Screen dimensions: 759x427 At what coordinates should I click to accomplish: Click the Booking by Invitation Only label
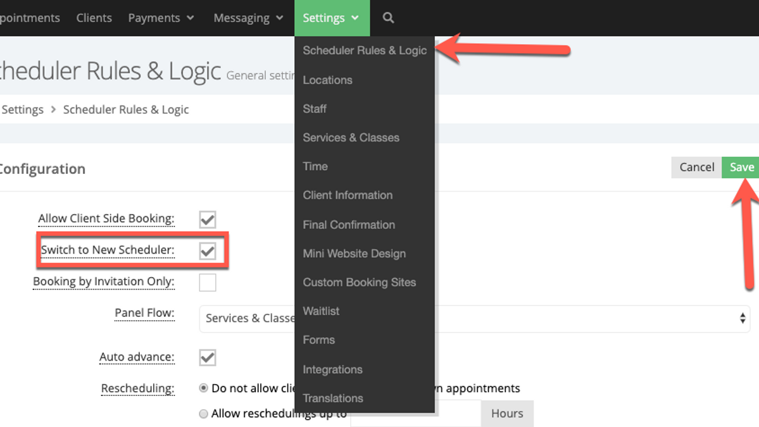coord(104,282)
